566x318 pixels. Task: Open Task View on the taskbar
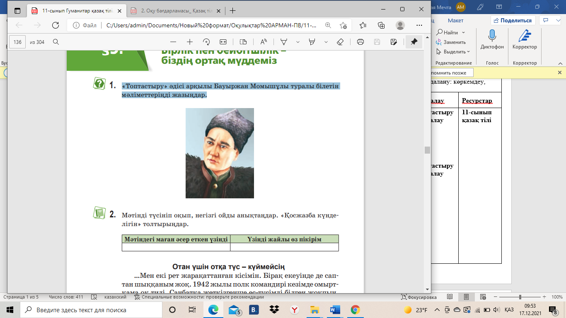(192, 310)
